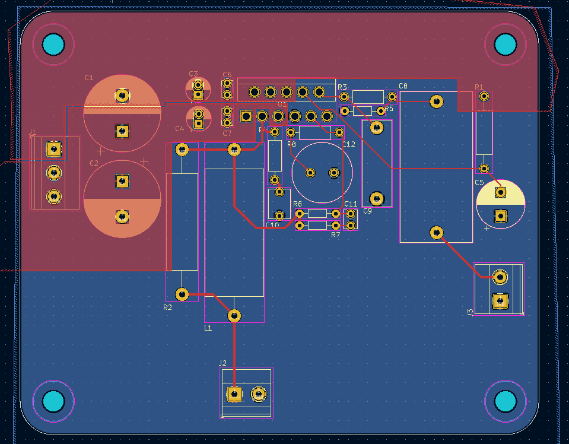
Task: Select the J1 connector label
Action: (x=33, y=132)
